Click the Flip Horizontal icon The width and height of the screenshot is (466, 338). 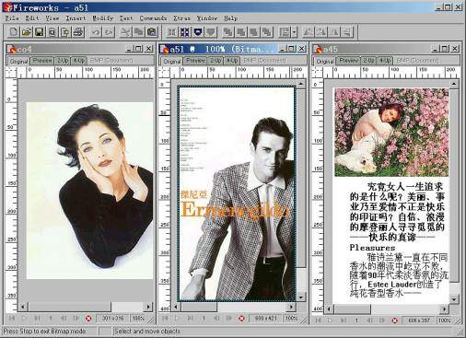point(334,31)
